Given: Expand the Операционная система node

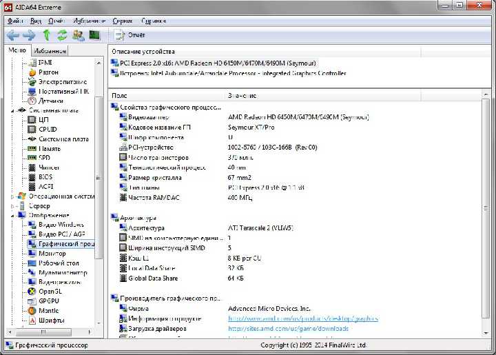Looking at the screenshot, I should pos(12,196).
